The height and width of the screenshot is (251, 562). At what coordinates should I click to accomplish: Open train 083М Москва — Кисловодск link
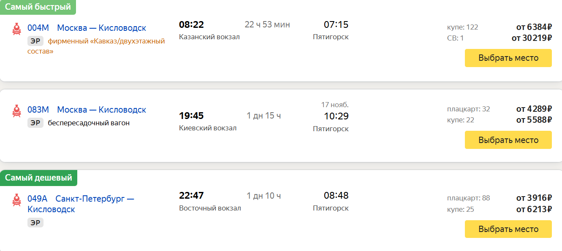click(x=87, y=110)
